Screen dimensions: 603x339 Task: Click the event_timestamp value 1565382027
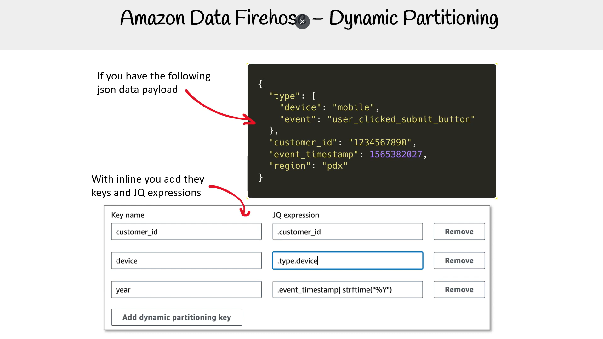[x=396, y=154]
